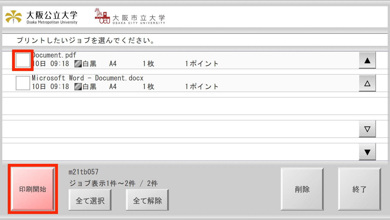The height and width of the screenshot is (220, 390).
Task: Click the Osaka City University logo
Action: pos(130,17)
